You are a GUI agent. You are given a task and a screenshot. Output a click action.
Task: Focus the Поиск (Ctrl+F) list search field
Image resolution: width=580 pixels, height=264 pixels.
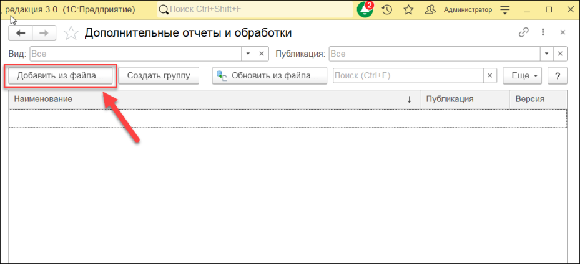(x=408, y=76)
